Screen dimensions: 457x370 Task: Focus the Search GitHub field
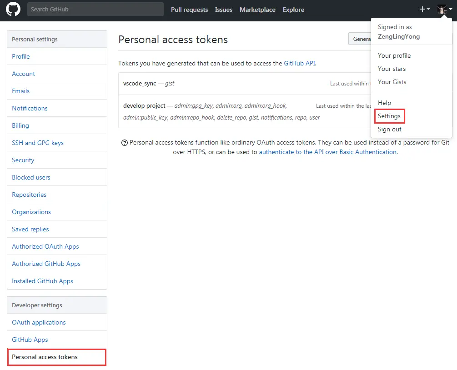pyautogui.click(x=95, y=9)
